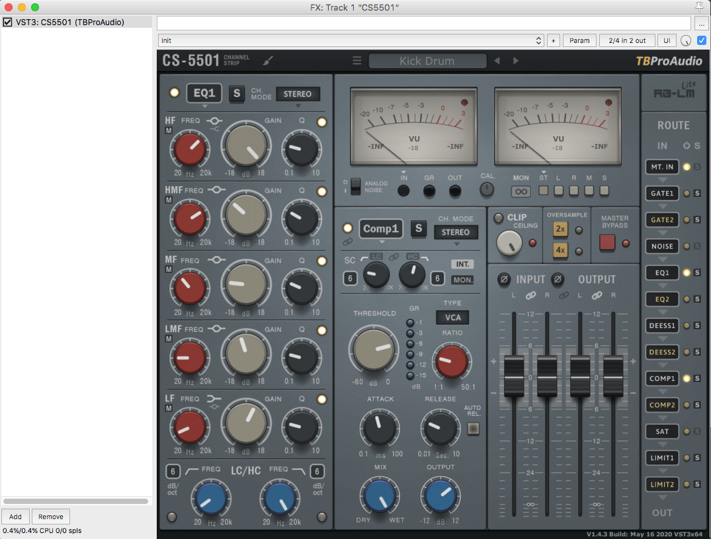Viewport: 711px width, 539px height.
Task: Click the paintbrush theme icon beside CS-5501
Action: pyautogui.click(x=268, y=61)
